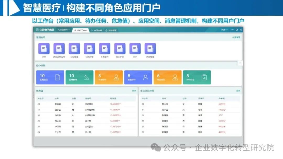This screenshot has width=283, height=159.
Task: Click the 危急项 column header
Action: point(88,99)
